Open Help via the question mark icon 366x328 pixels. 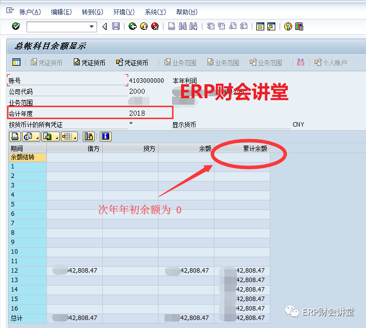[288, 26]
